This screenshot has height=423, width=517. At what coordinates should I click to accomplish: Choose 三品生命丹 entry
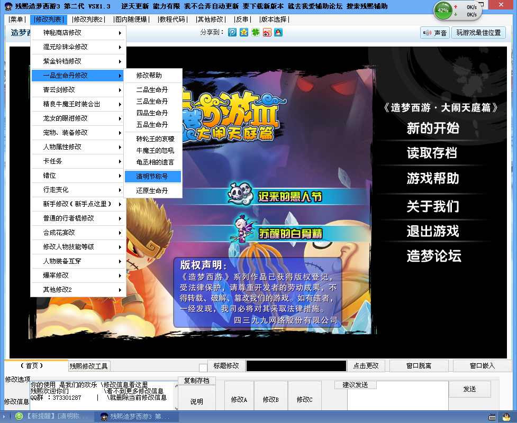tap(152, 102)
